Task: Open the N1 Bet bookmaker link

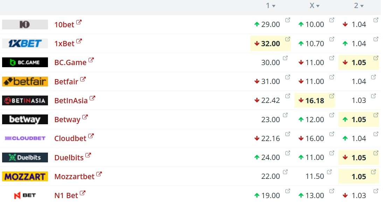Action: point(66,196)
